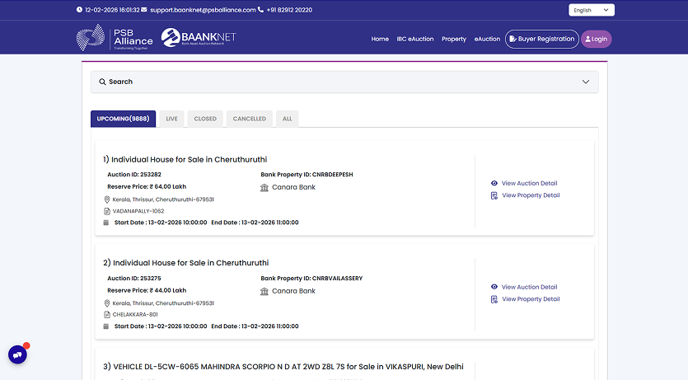Image resolution: width=688 pixels, height=380 pixels.
Task: Open the Property menu in navbar
Action: (454, 39)
